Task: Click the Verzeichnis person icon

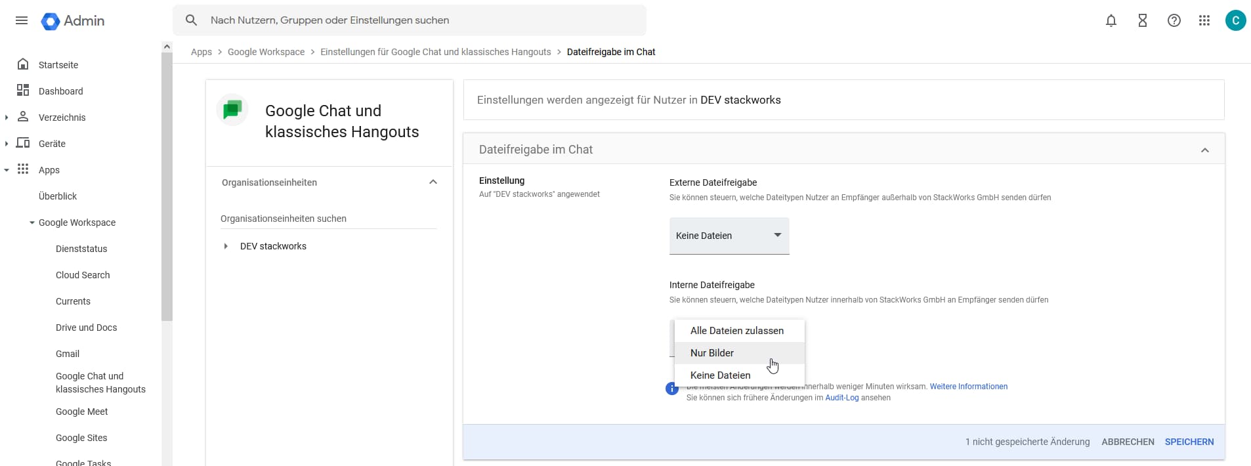Action: pyautogui.click(x=23, y=116)
